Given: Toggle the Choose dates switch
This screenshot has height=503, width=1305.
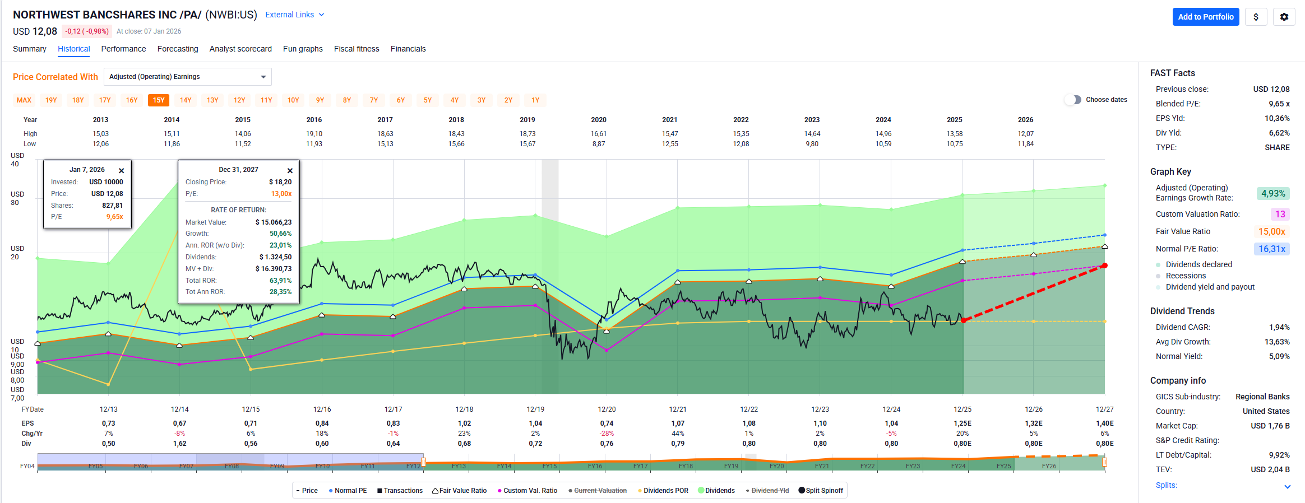Looking at the screenshot, I should point(1073,100).
